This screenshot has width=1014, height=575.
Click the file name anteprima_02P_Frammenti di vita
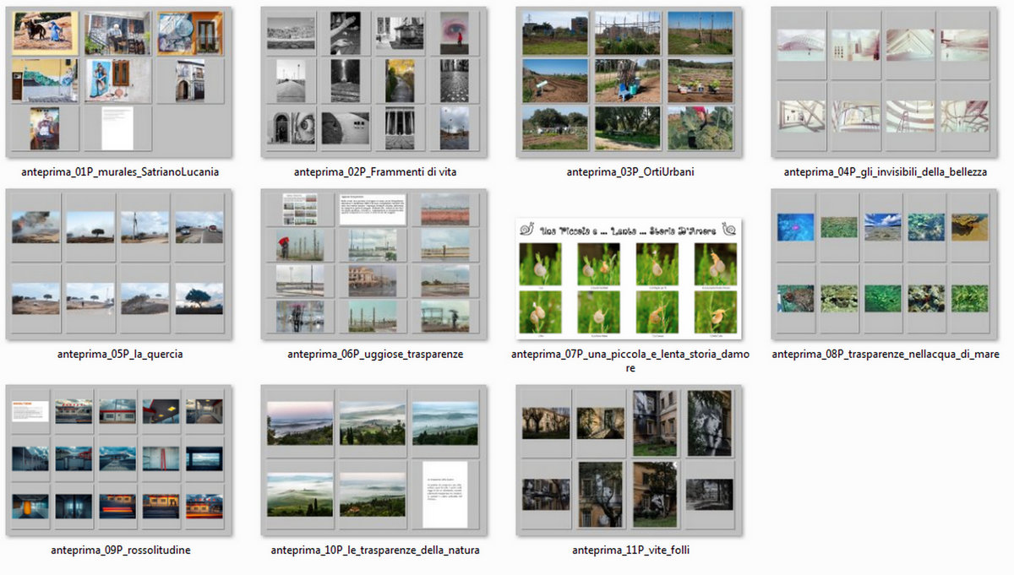(375, 172)
